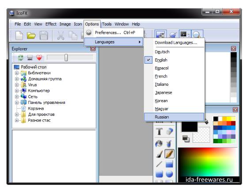Swap foreground and background colors
The image size is (243, 191).
tap(186, 138)
